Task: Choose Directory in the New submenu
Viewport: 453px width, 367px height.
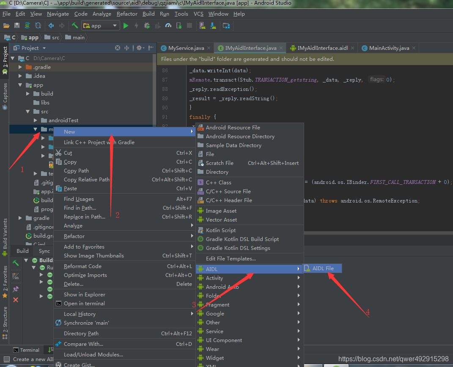Action: coord(250,172)
